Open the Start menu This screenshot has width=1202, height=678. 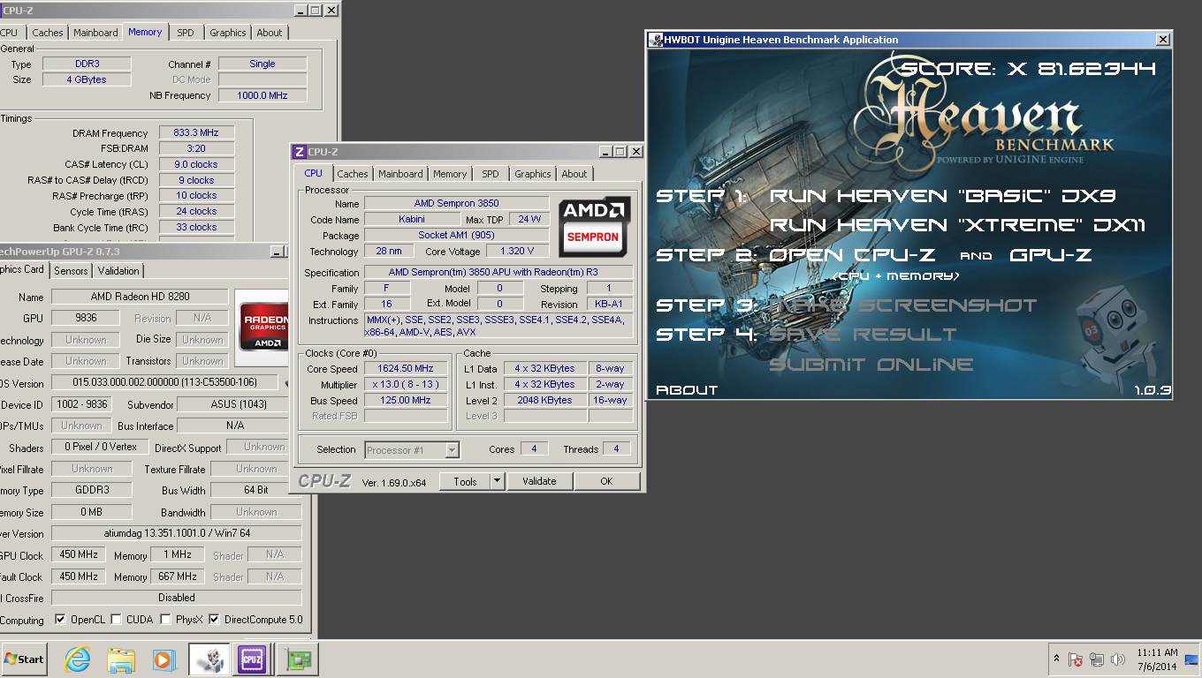(24, 659)
